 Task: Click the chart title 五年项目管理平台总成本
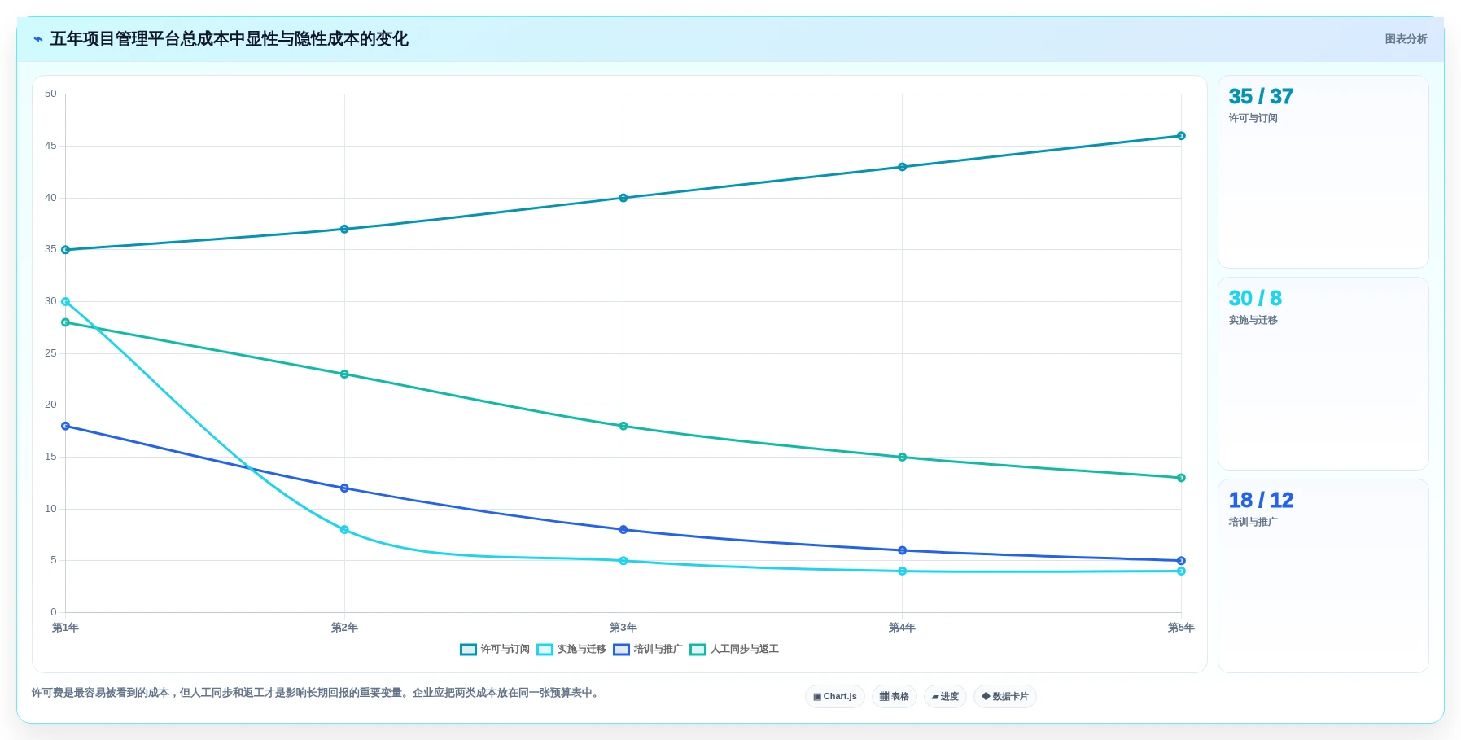pyautogui.click(x=230, y=39)
